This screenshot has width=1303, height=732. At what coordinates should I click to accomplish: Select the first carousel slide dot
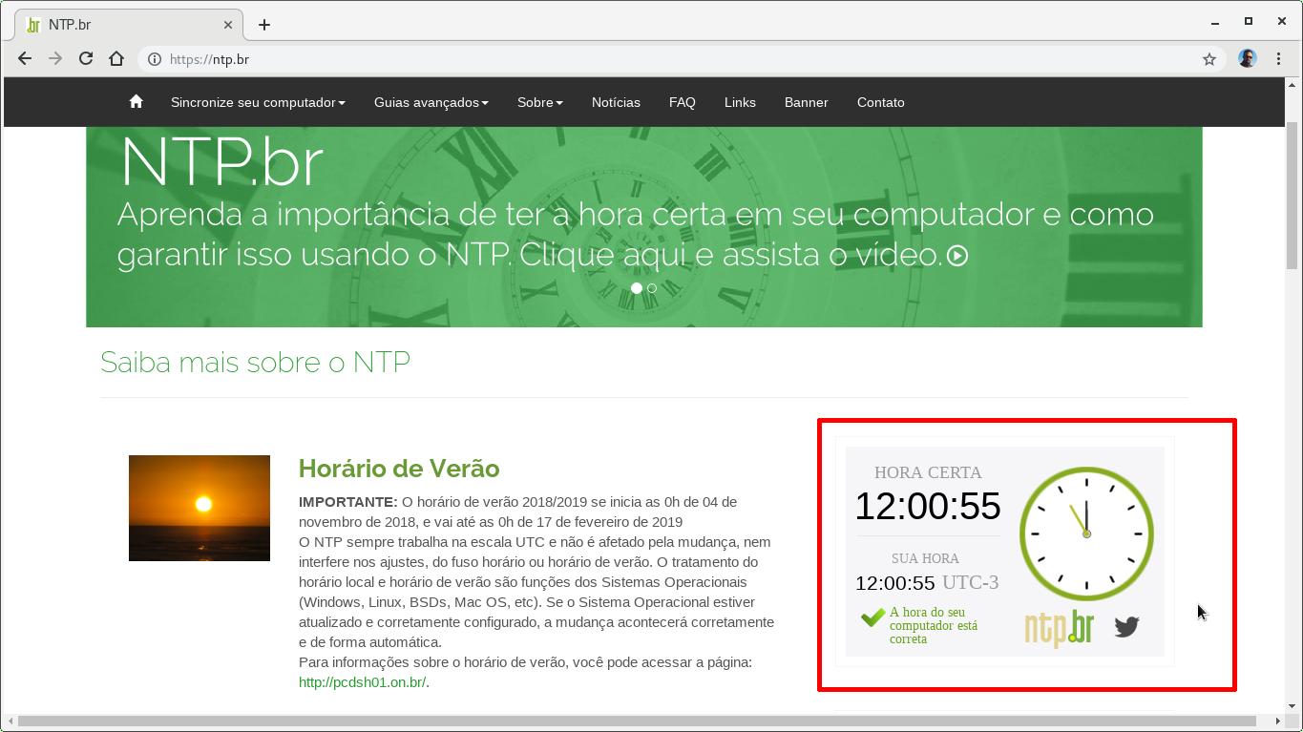coord(637,287)
